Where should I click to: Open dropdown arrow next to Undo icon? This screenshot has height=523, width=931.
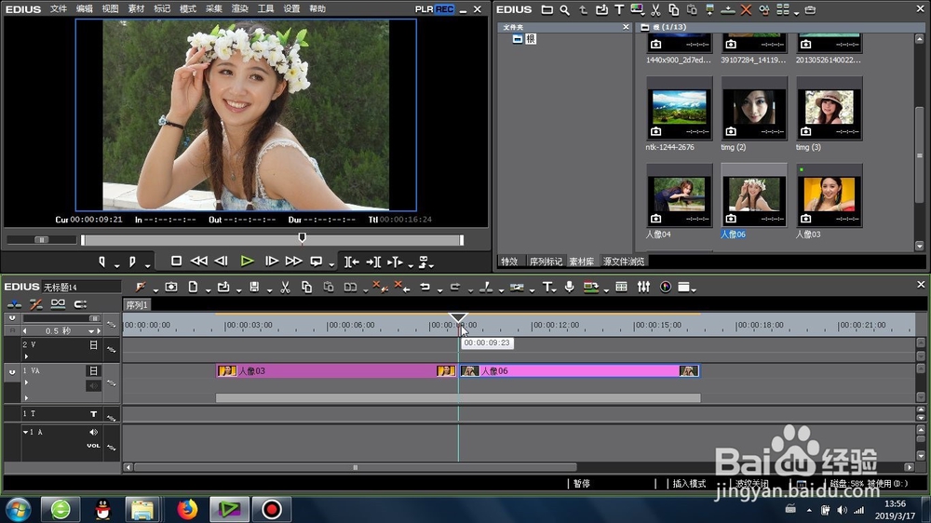pyautogui.click(x=439, y=289)
